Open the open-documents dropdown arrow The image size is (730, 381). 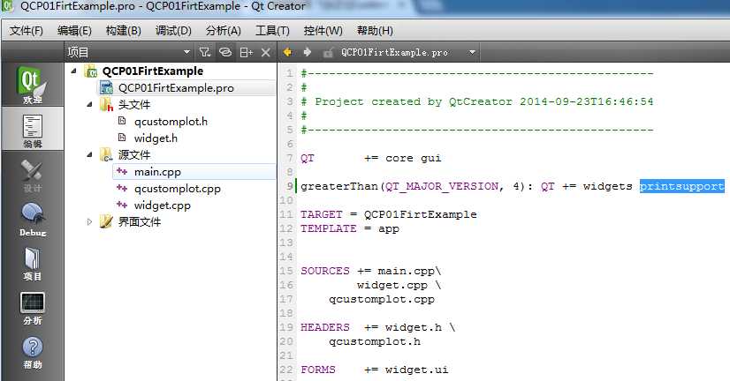(x=472, y=52)
